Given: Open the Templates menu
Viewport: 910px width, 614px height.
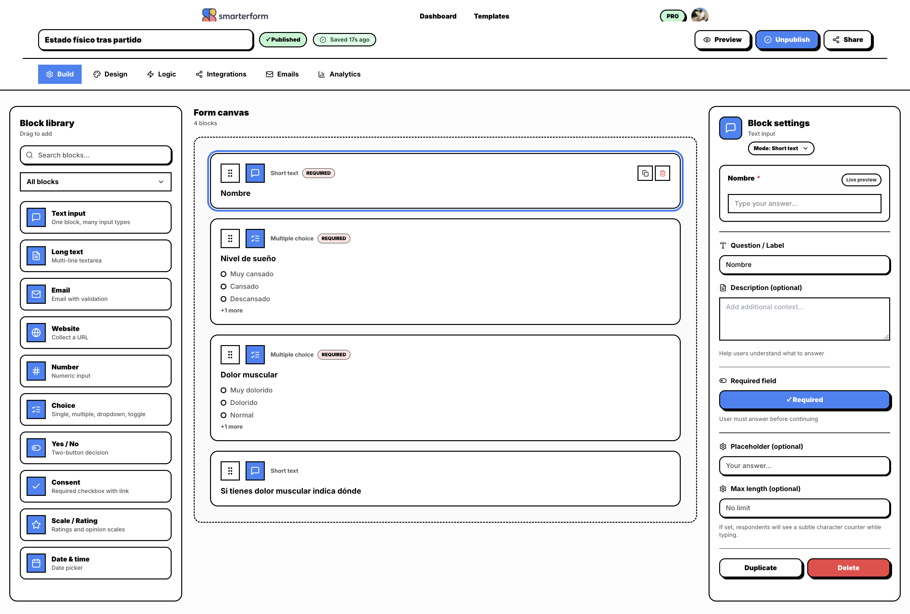Looking at the screenshot, I should click(x=491, y=16).
